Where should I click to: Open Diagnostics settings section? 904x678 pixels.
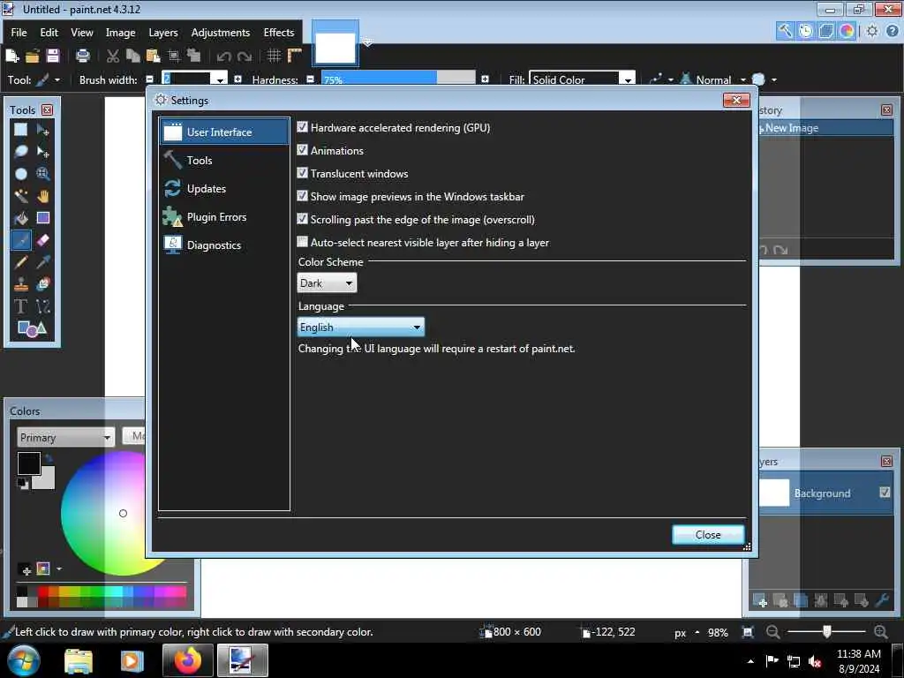[223, 245]
